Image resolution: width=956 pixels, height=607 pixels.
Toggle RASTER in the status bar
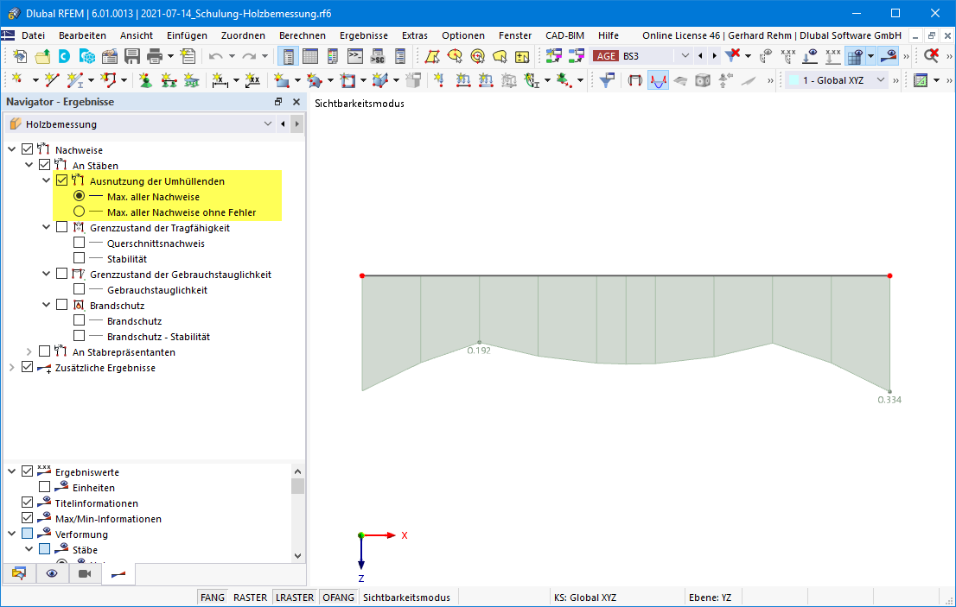[250, 598]
